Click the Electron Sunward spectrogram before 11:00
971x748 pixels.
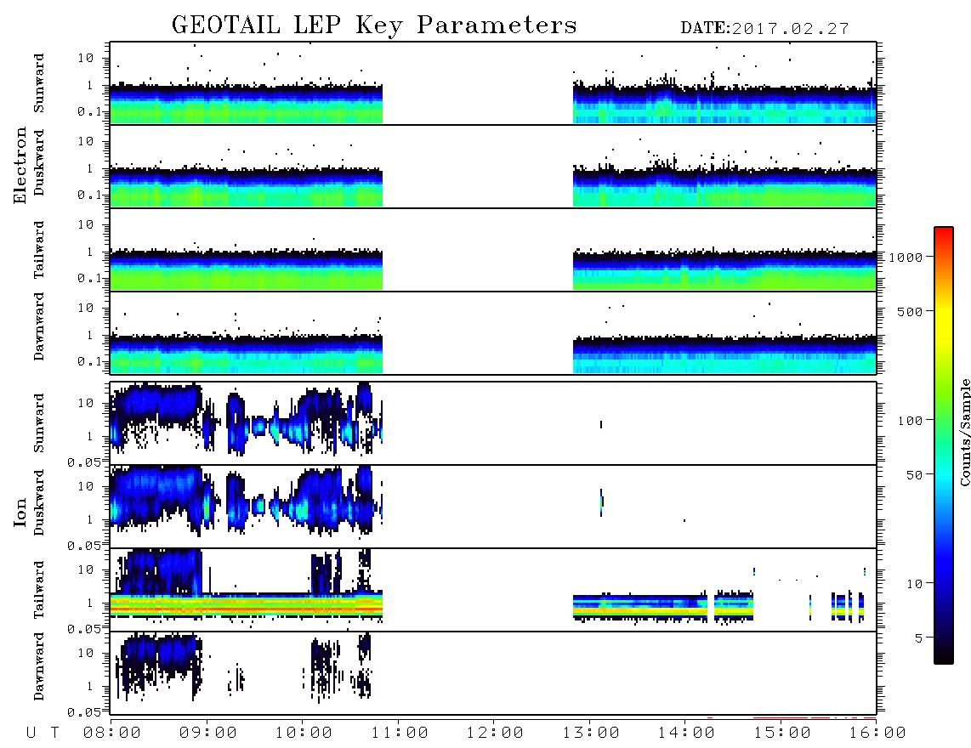point(247,103)
